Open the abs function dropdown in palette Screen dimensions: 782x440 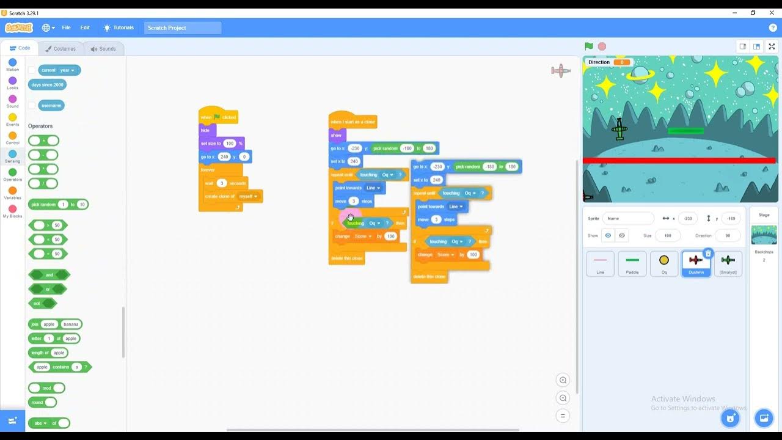tap(40, 423)
